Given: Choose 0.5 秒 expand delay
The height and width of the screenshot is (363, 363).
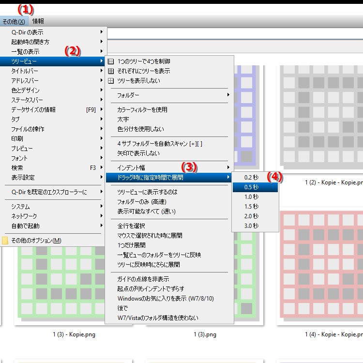Looking at the screenshot, I should click(255, 187).
